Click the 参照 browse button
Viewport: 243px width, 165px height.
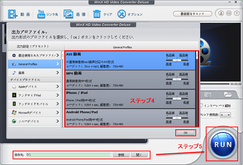coord(121,155)
